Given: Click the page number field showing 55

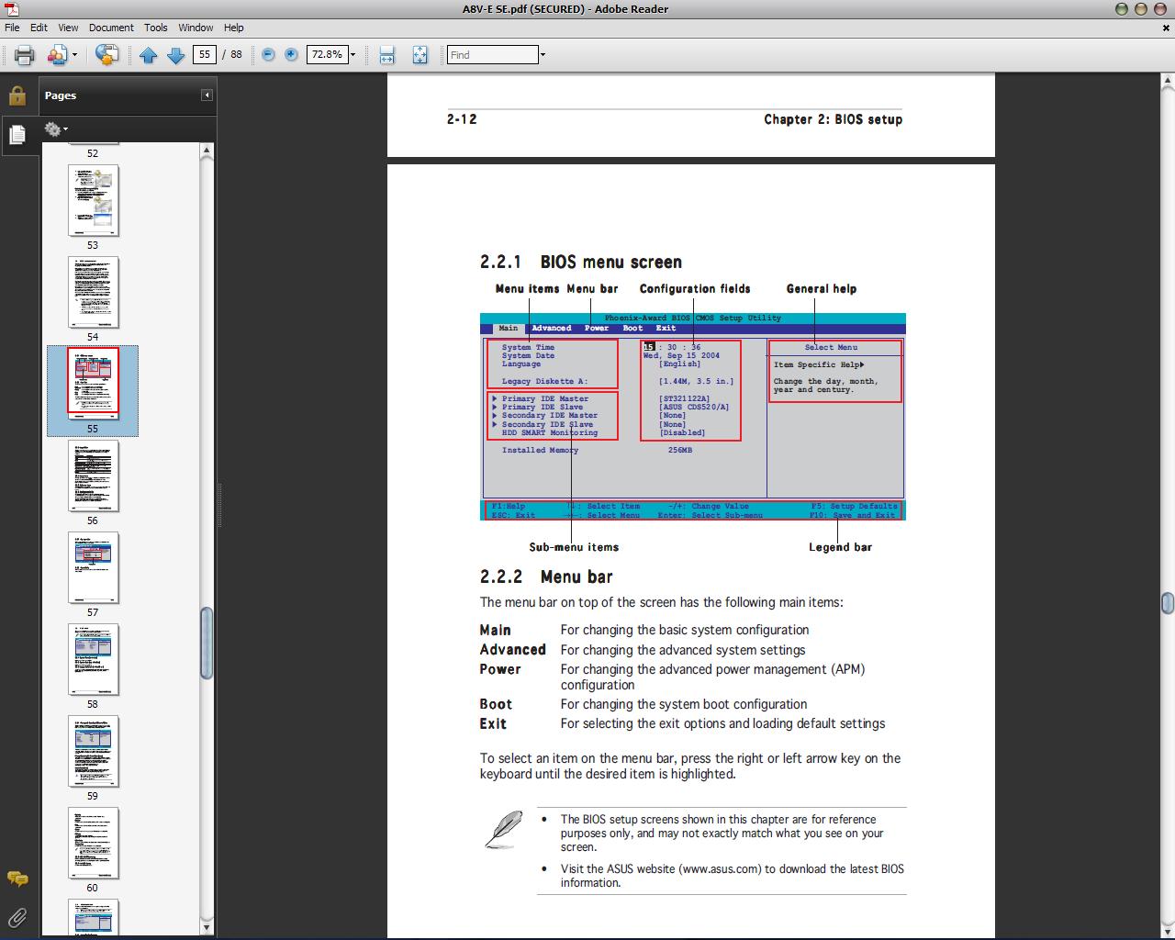Looking at the screenshot, I should coord(204,54).
